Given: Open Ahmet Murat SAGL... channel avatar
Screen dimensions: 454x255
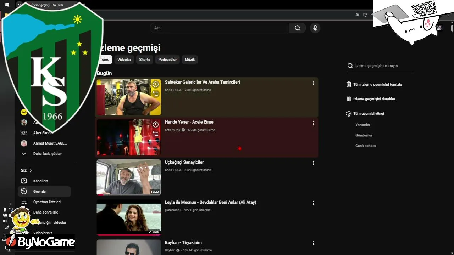Looking at the screenshot, I should 24,143.
